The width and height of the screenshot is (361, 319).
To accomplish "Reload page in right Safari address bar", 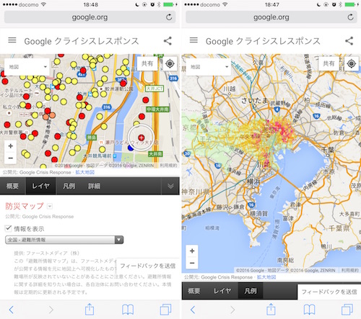I will [351, 17].
